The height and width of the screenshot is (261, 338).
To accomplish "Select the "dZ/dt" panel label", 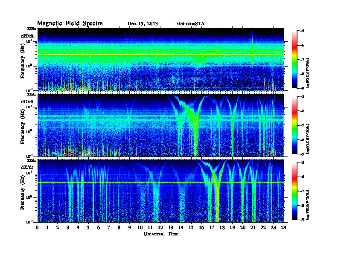I will (27, 167).
